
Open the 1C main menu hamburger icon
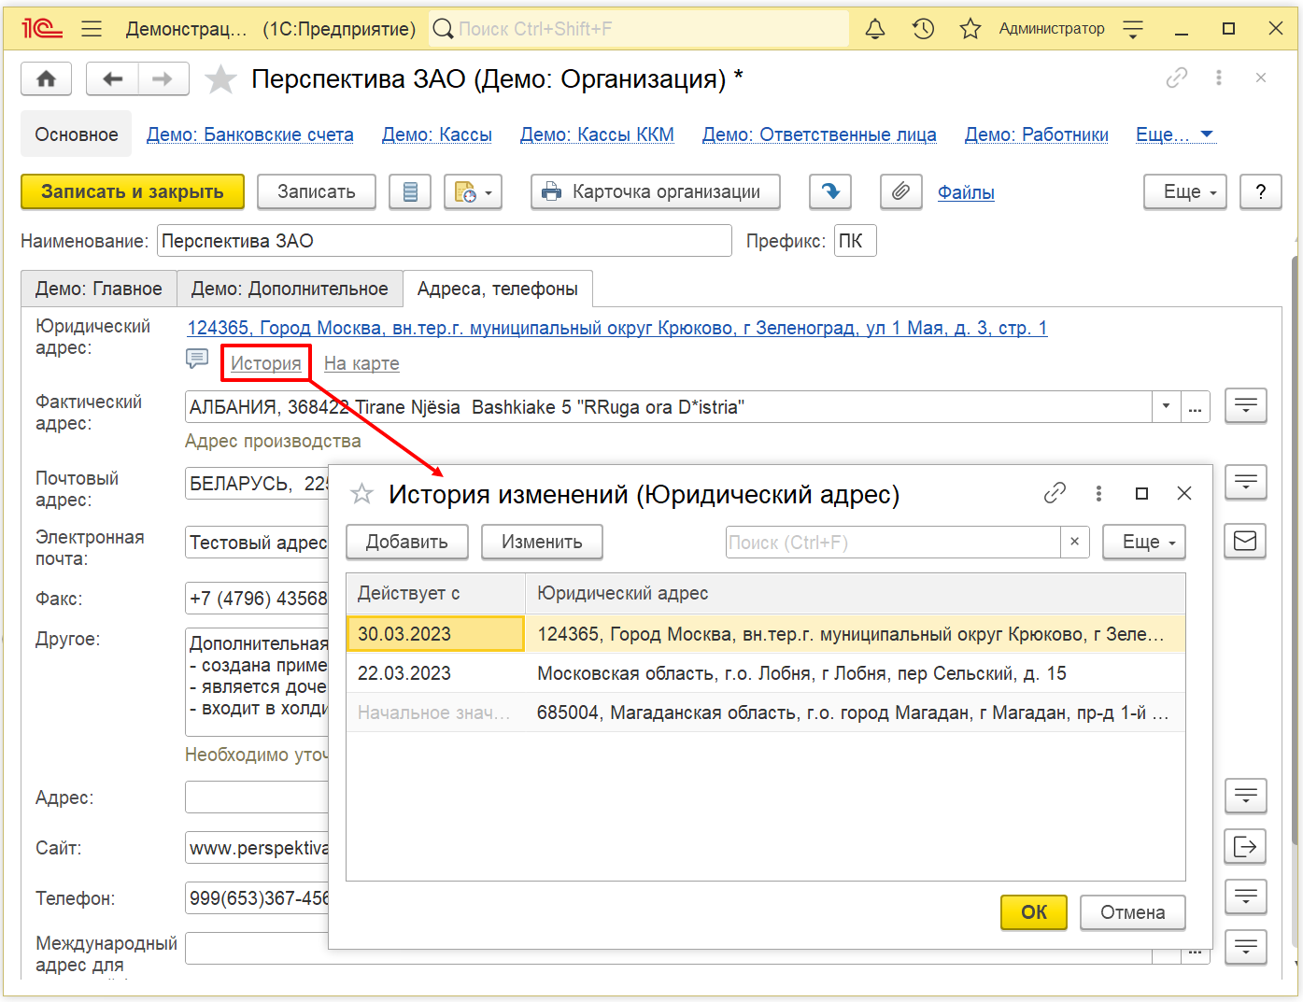click(x=92, y=29)
